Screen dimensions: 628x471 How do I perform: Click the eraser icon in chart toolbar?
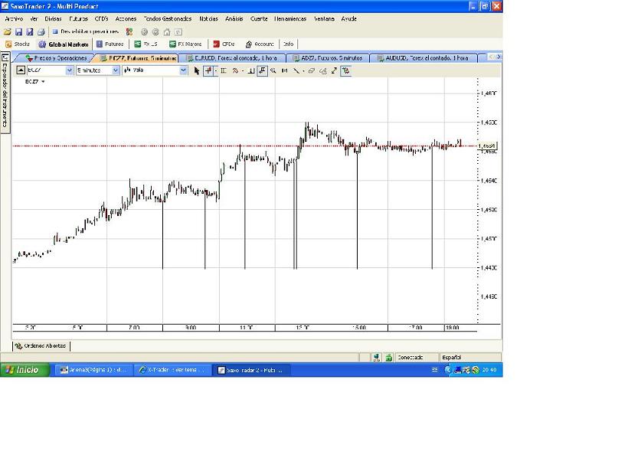pyautogui.click(x=311, y=70)
